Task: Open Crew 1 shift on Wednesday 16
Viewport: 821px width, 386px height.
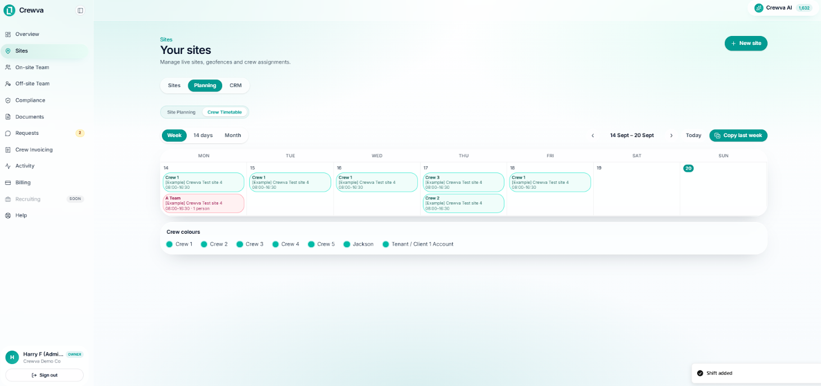Action: click(x=377, y=182)
